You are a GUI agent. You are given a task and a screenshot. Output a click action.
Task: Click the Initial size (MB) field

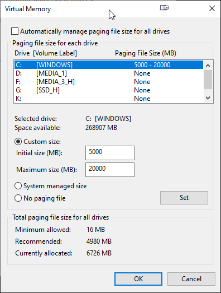[110, 153]
